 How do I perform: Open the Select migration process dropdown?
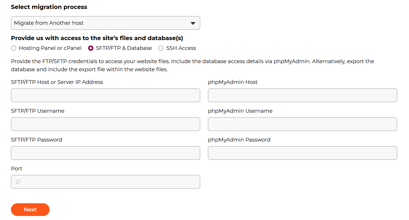coord(105,23)
